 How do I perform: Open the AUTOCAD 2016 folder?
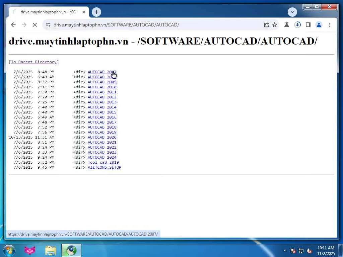coord(102,117)
